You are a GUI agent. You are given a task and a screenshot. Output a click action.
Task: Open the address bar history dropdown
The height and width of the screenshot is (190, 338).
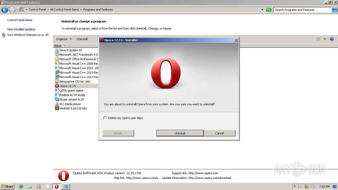(x=262, y=10)
